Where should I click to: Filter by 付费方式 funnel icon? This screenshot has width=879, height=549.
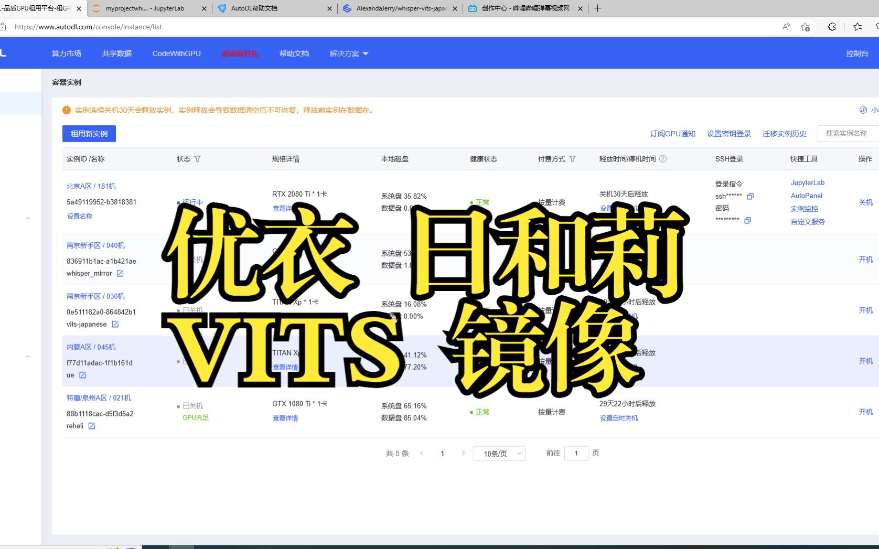[x=572, y=159]
